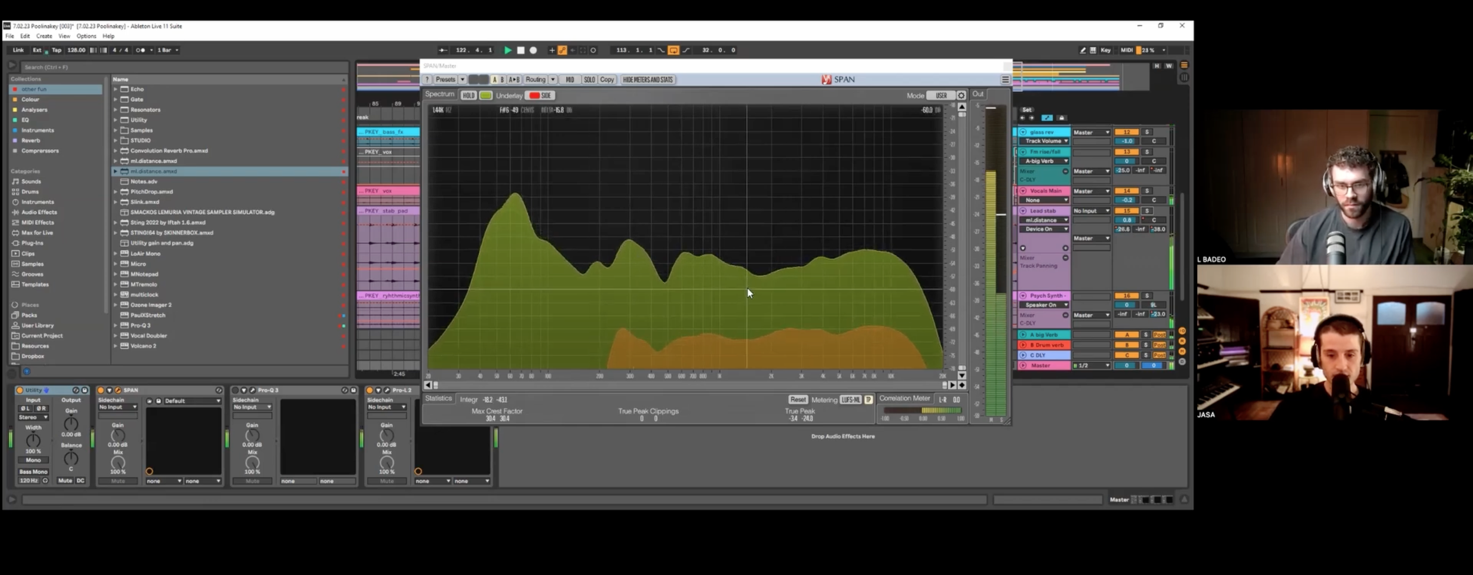
Task: Open the SPAN hamburger menu icon
Action: tap(1005, 80)
